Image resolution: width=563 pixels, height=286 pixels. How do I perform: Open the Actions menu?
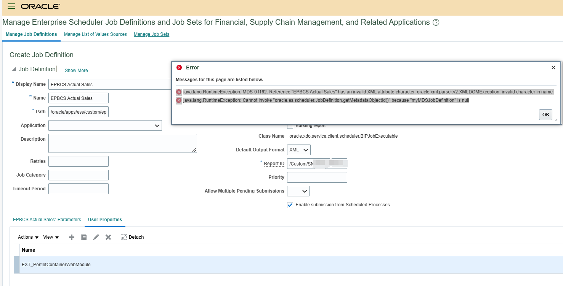pos(28,237)
